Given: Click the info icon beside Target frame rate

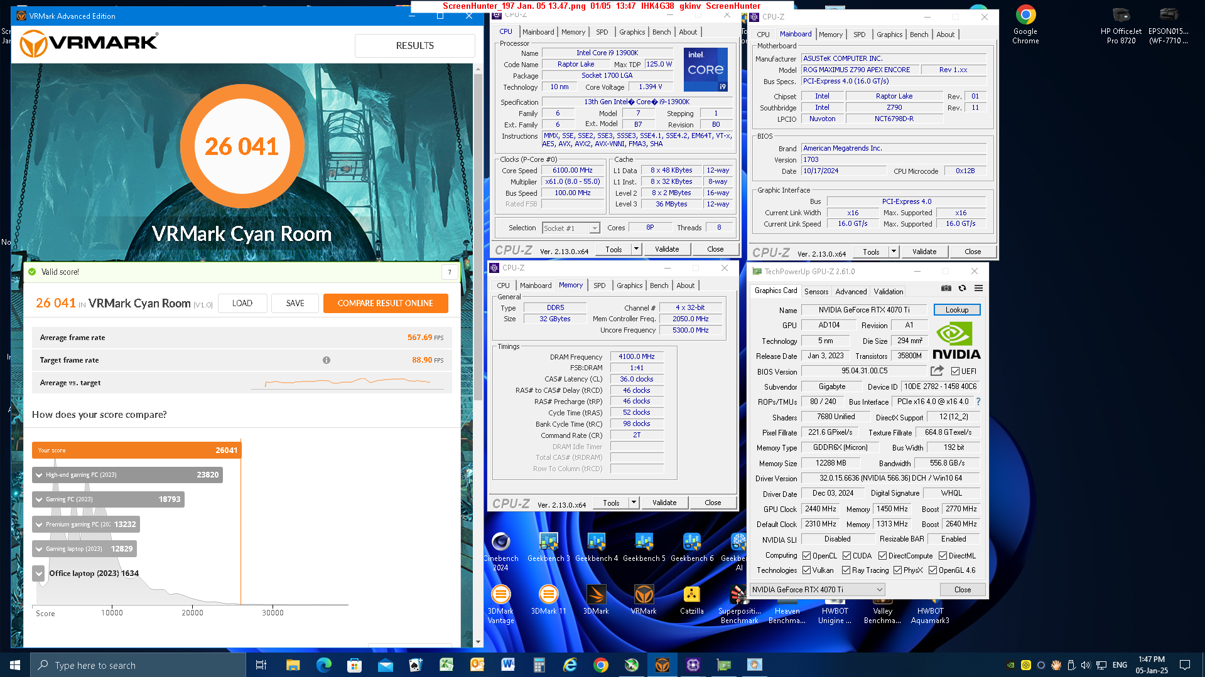Looking at the screenshot, I should (x=327, y=360).
